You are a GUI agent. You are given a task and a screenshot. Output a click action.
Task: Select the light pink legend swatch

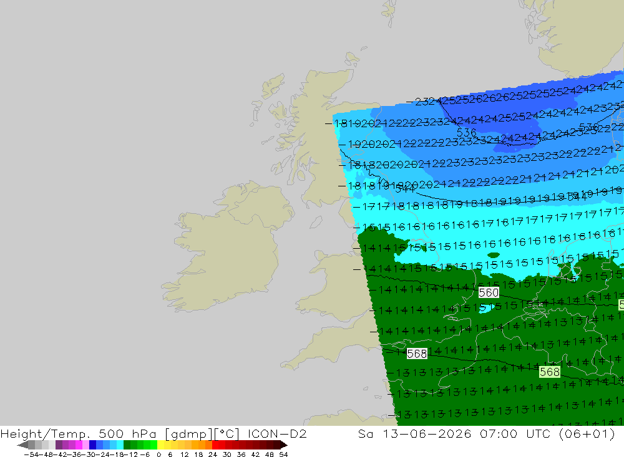[x=85, y=445]
